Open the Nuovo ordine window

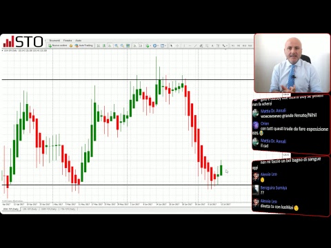click(57, 45)
